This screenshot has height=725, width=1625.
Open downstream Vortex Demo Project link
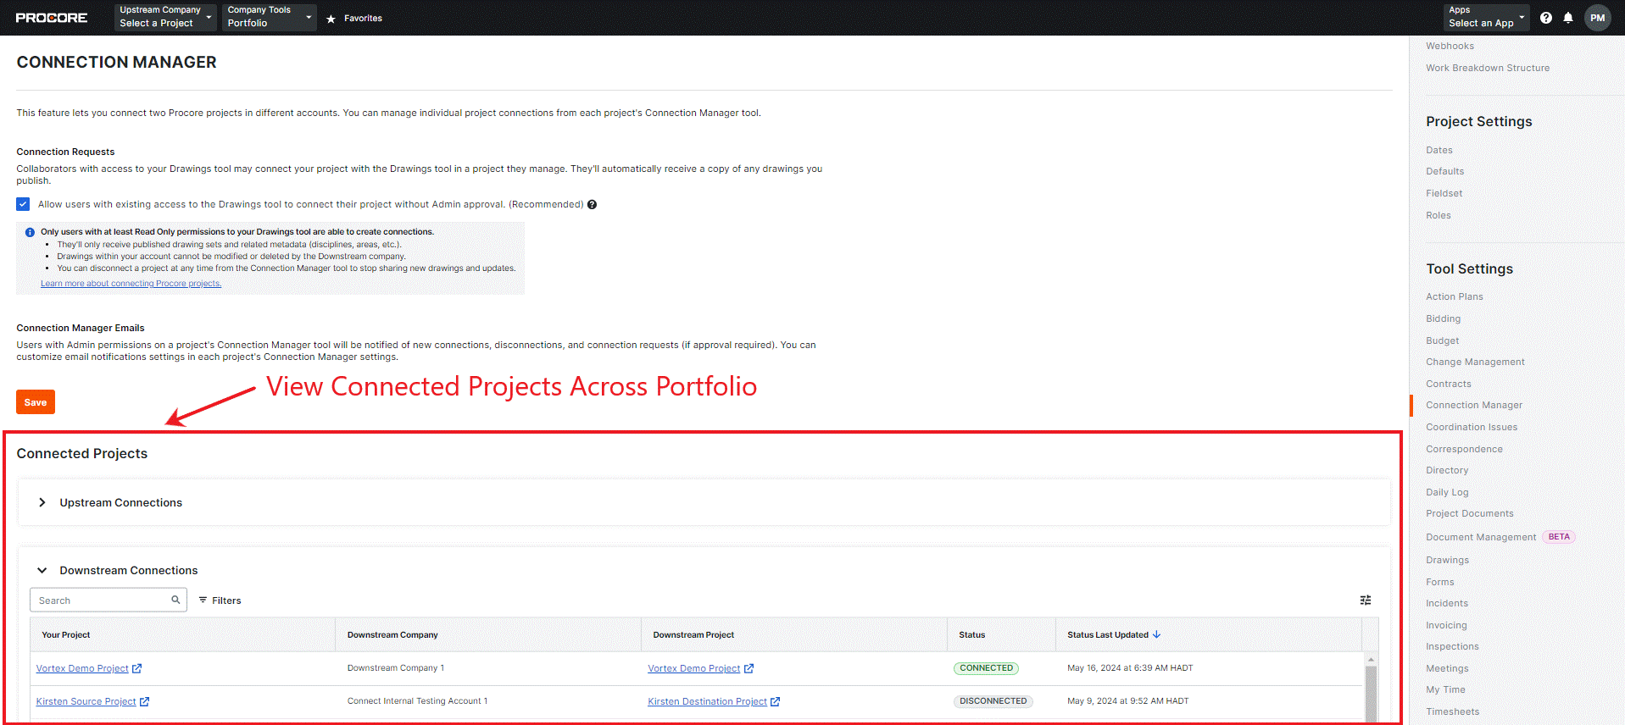coord(693,668)
